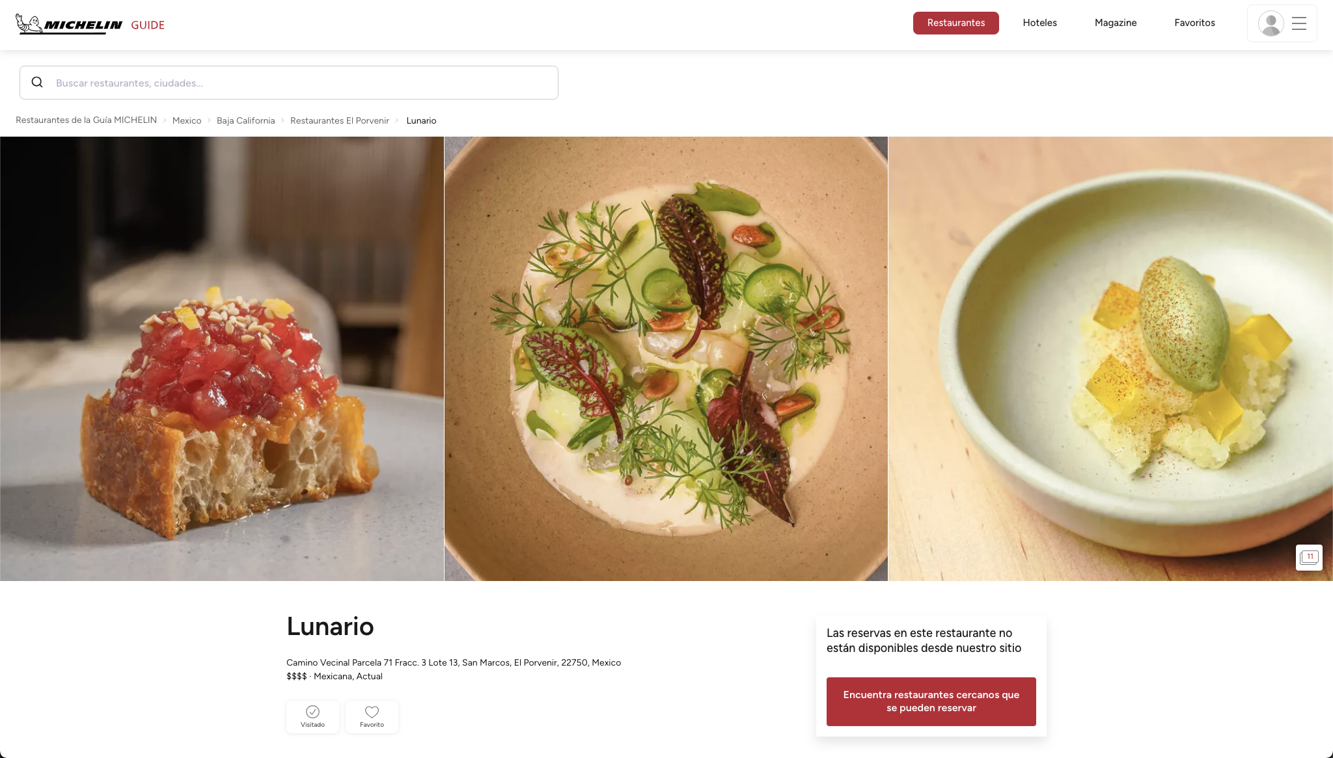The image size is (1333, 758).
Task: Click the checkmark icon for Visitado
Action: (x=312, y=712)
